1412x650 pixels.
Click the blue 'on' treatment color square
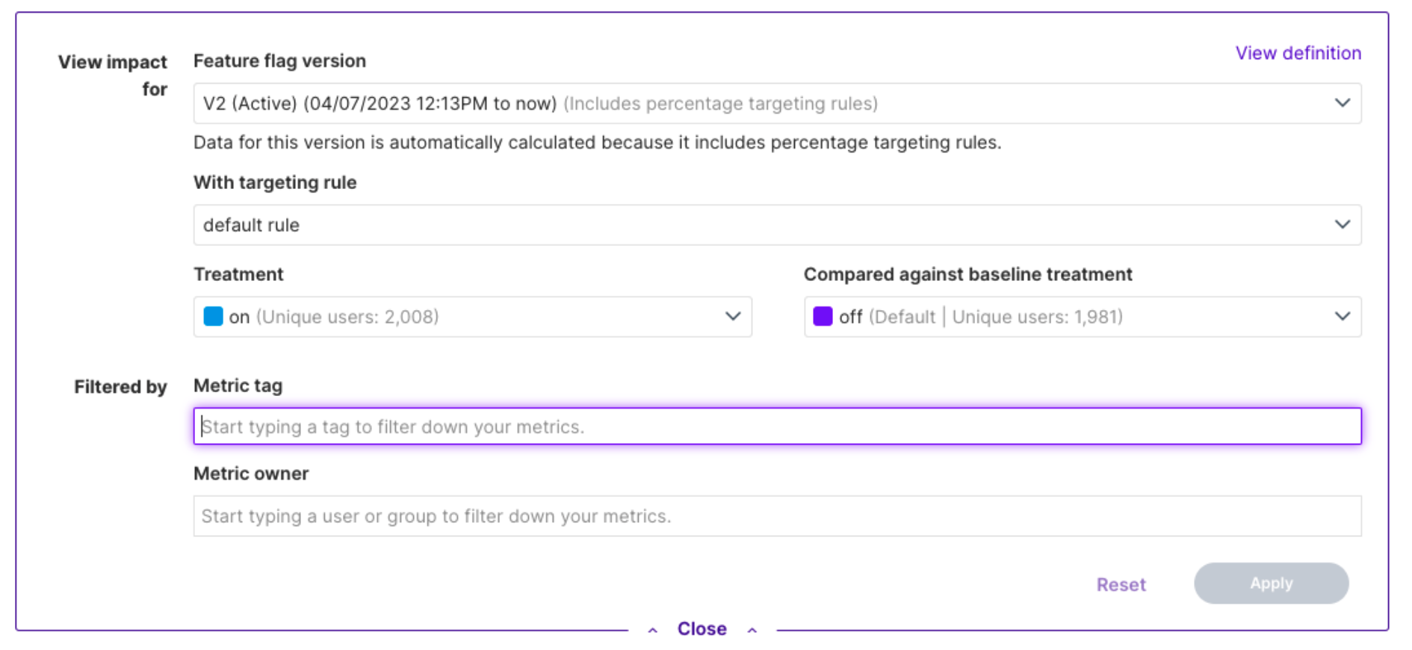(213, 317)
